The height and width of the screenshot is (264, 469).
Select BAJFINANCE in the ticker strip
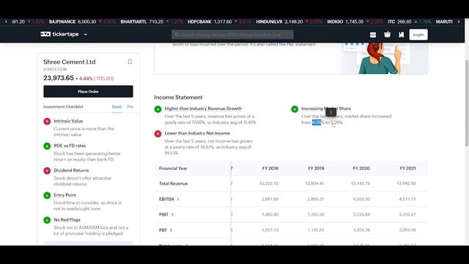(x=62, y=22)
